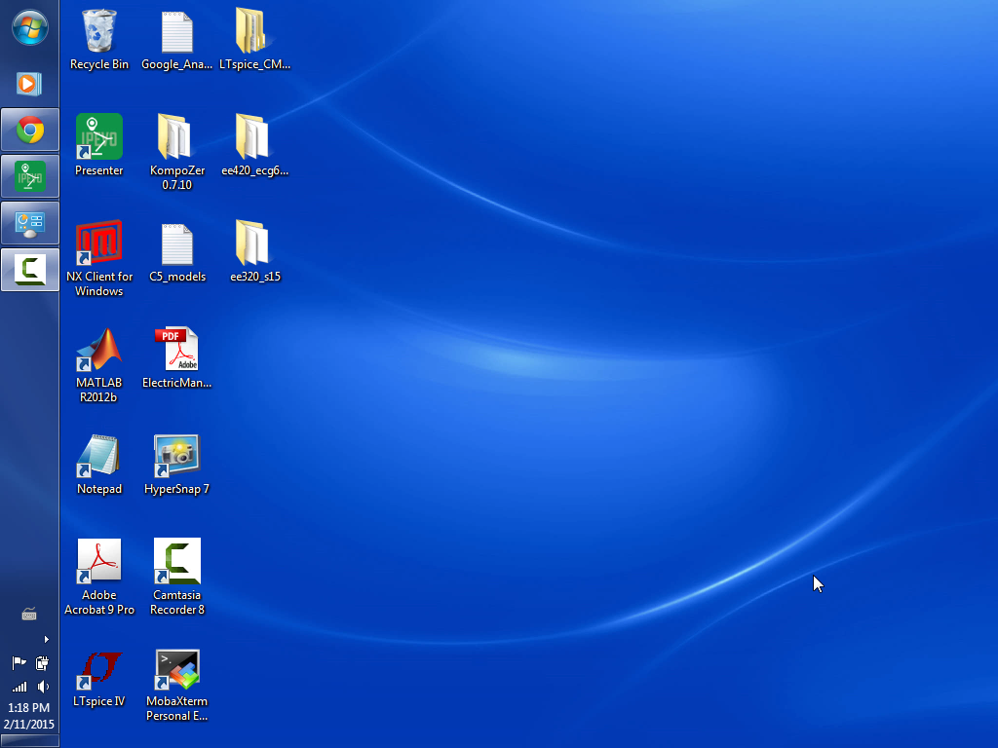
Task: Open the Windows Start menu
Action: pos(29,27)
